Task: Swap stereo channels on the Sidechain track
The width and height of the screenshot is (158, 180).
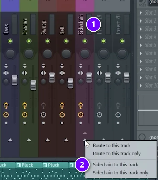Action: 81,73
